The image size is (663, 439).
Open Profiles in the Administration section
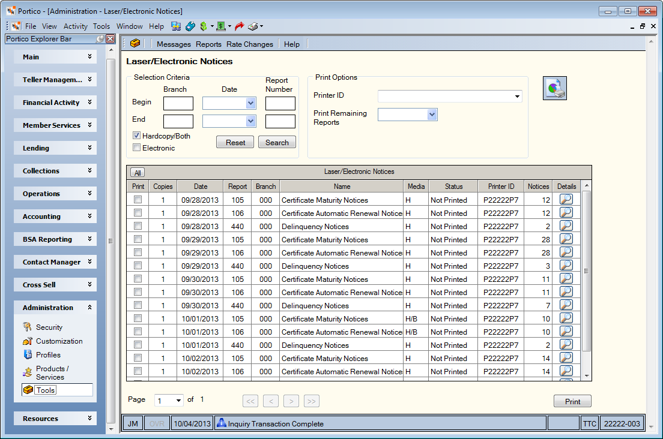pyautogui.click(x=48, y=355)
